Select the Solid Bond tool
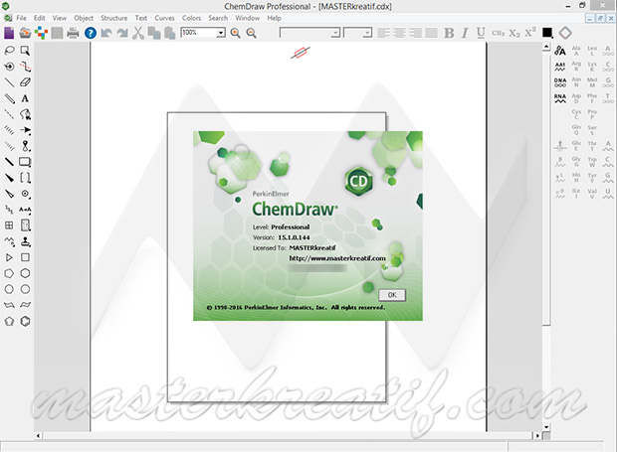The height and width of the screenshot is (452, 617). coord(9,82)
